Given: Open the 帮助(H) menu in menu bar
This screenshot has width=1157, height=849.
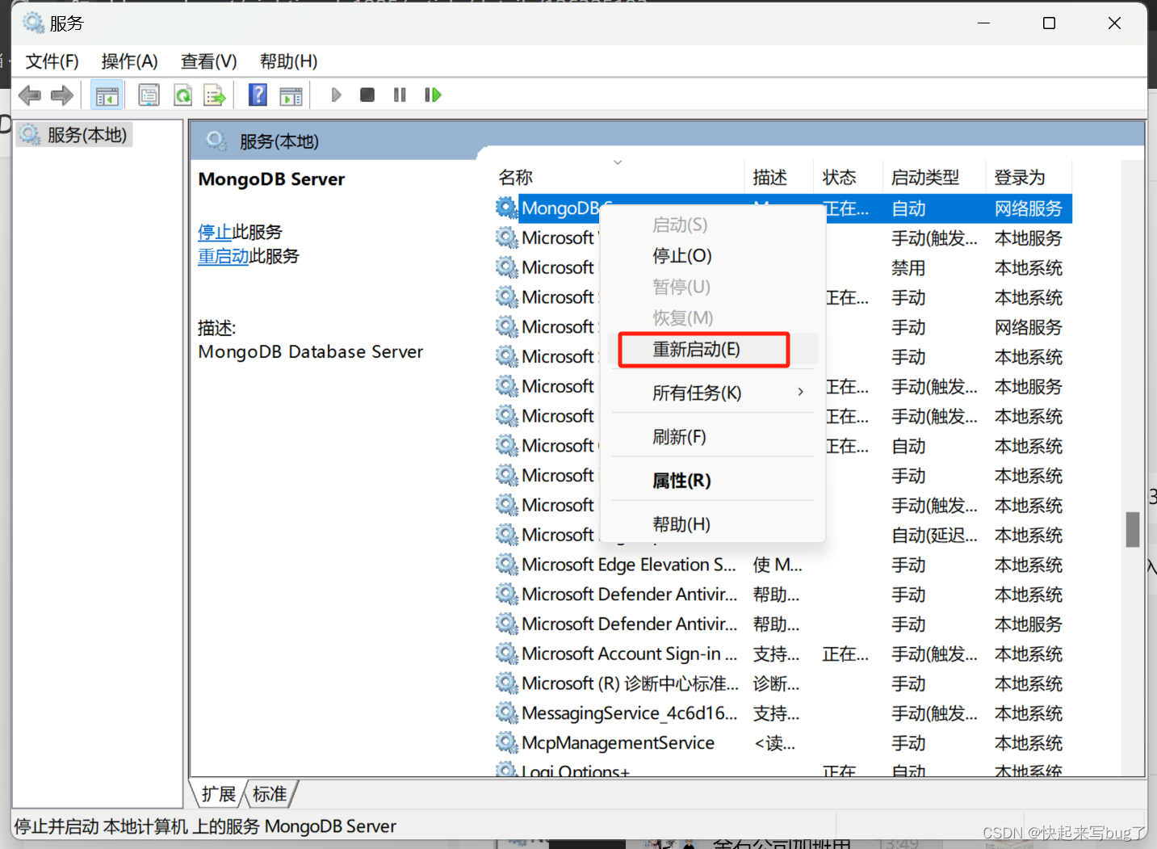Looking at the screenshot, I should [x=288, y=61].
